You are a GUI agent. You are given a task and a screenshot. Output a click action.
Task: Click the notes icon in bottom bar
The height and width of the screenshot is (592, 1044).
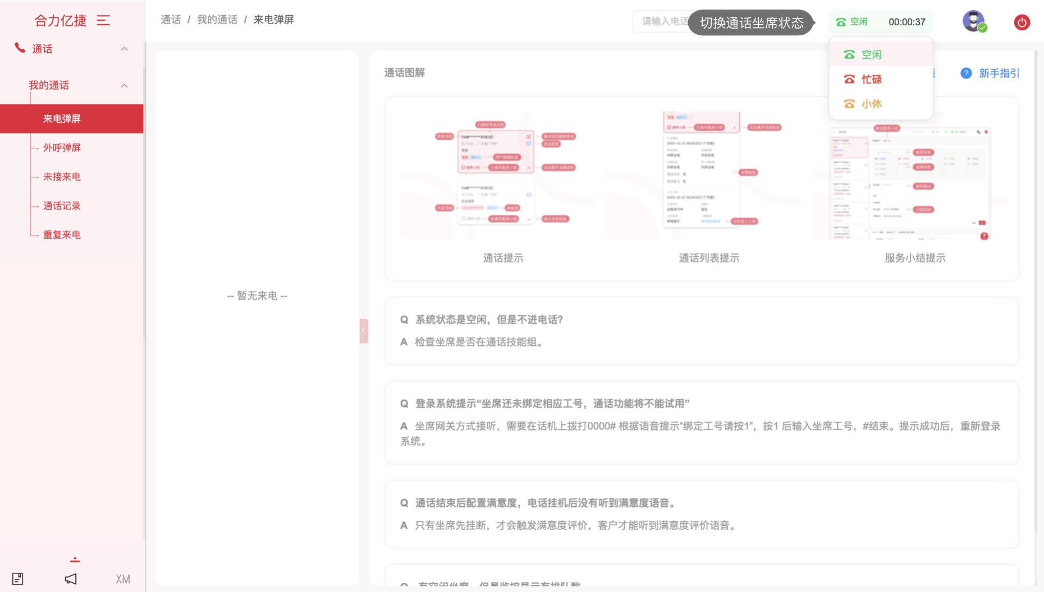tap(18, 579)
